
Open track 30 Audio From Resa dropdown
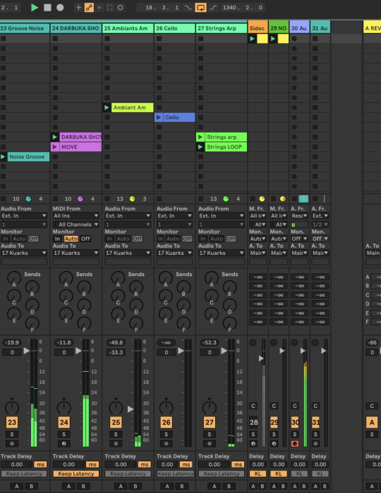tap(299, 216)
